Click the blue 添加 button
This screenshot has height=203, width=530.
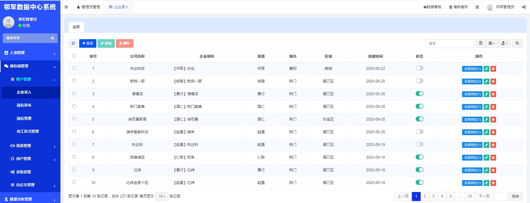88,43
